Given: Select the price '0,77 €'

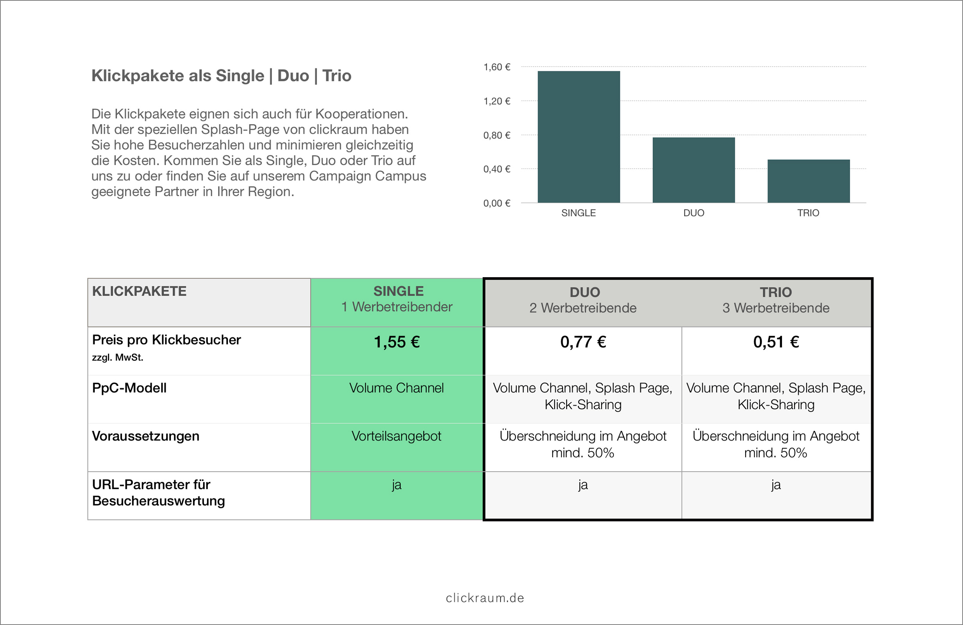Looking at the screenshot, I should (583, 342).
